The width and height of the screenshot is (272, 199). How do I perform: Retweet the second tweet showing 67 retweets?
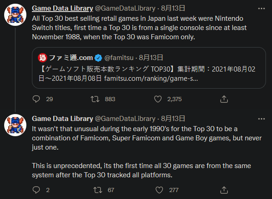pos(98,190)
